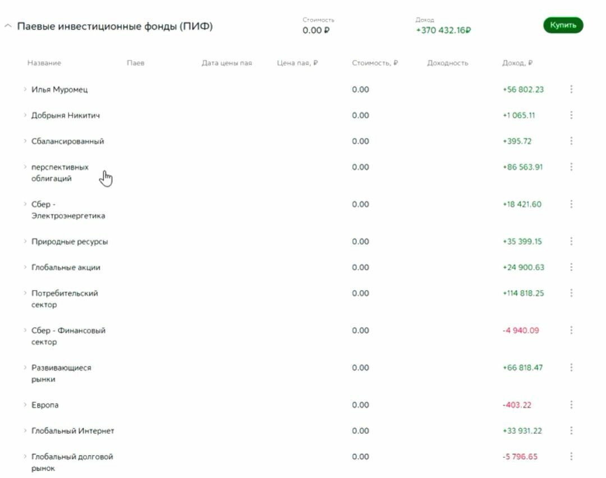Click the green Купить button
Image resolution: width=606 pixels, height=478 pixels.
[x=563, y=25]
